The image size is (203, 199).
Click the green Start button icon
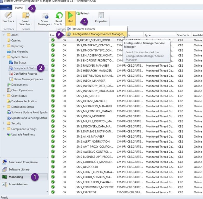coord(70,16)
